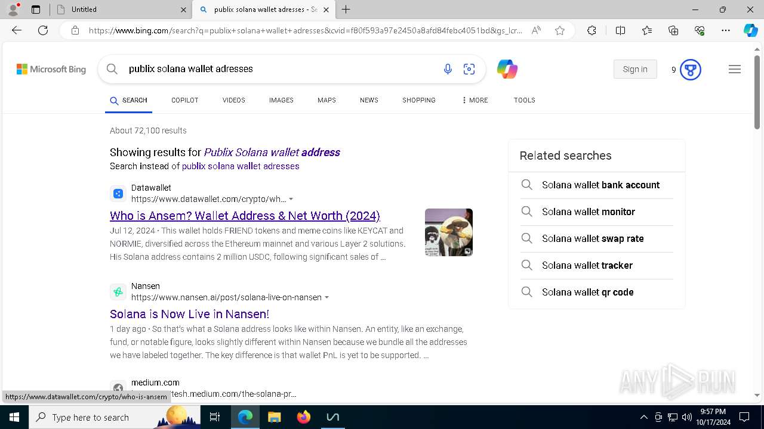Open tab actions menu icon
Image resolution: width=764 pixels, height=429 pixels.
pyautogui.click(x=36, y=10)
